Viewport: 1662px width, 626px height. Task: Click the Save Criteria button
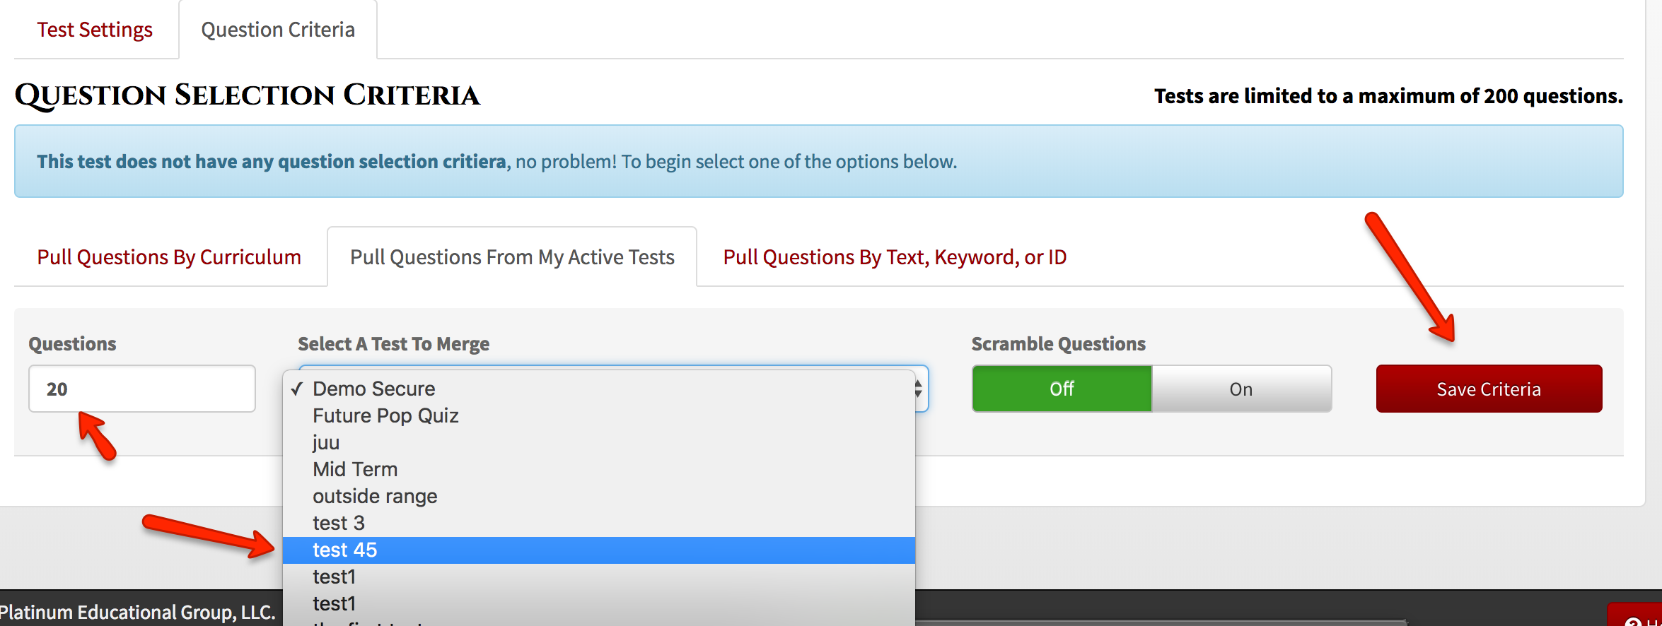(x=1489, y=389)
